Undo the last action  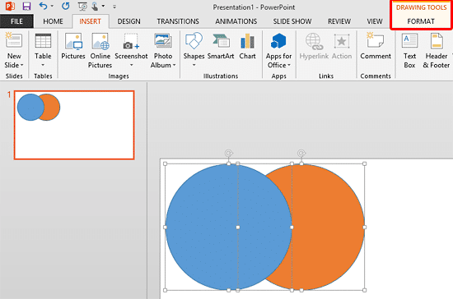point(43,6)
